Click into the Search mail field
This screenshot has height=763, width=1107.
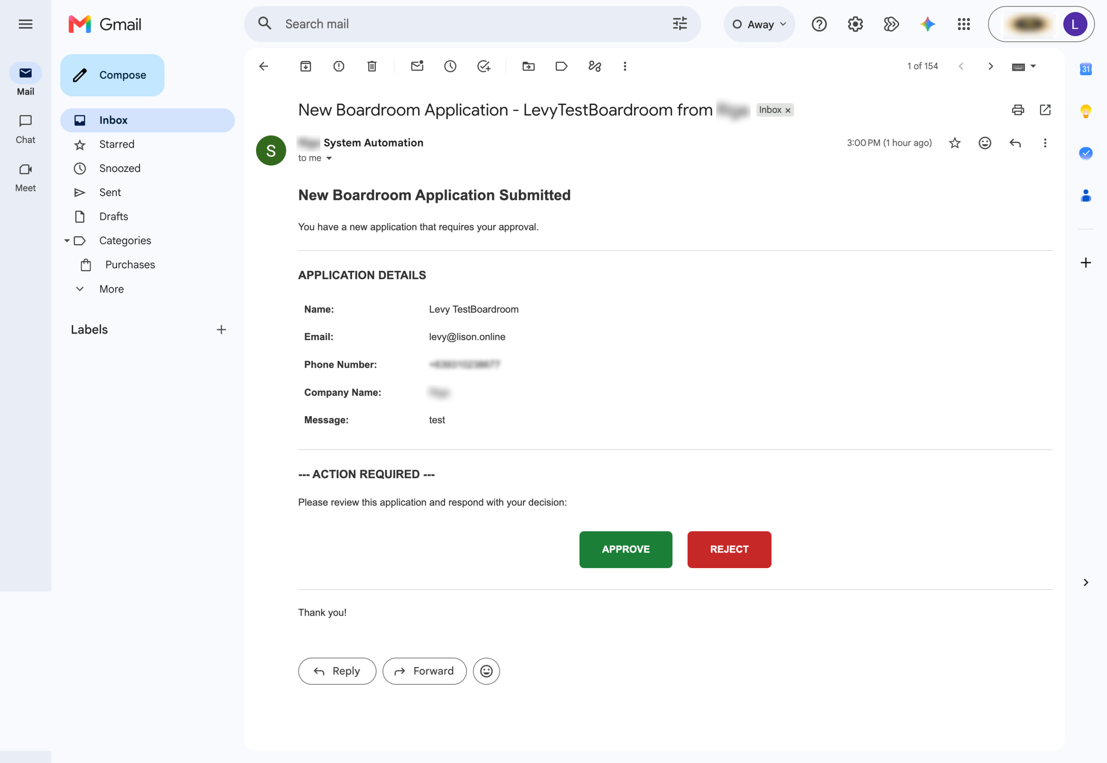coord(474,24)
